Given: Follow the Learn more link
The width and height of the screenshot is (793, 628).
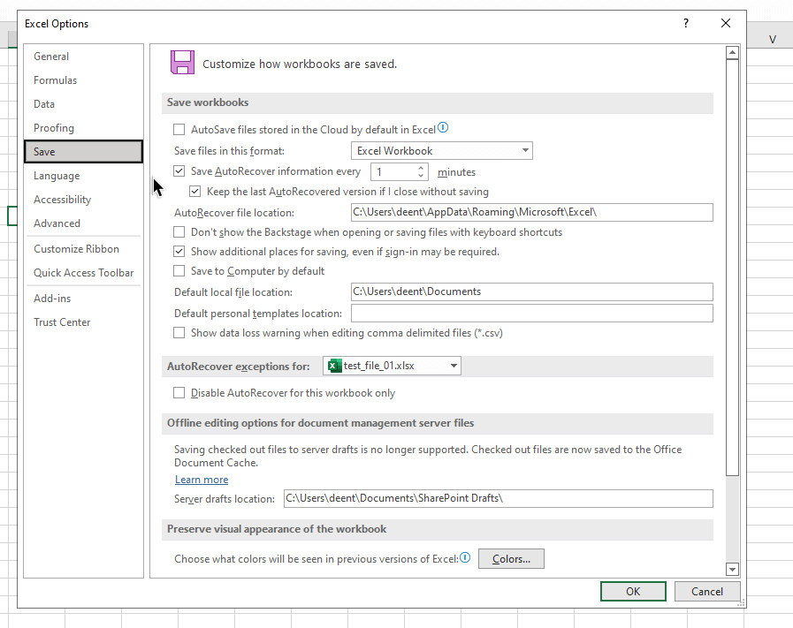Looking at the screenshot, I should [202, 480].
